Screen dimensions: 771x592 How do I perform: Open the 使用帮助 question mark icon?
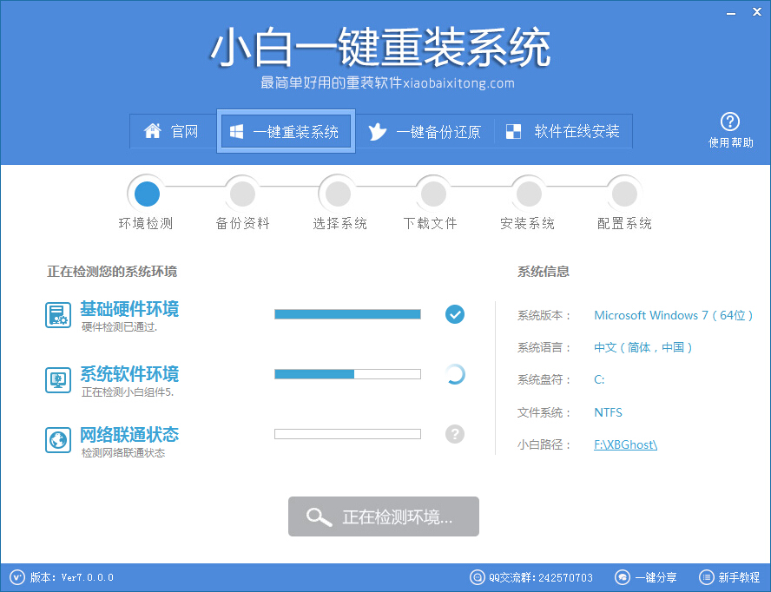pyautogui.click(x=730, y=122)
